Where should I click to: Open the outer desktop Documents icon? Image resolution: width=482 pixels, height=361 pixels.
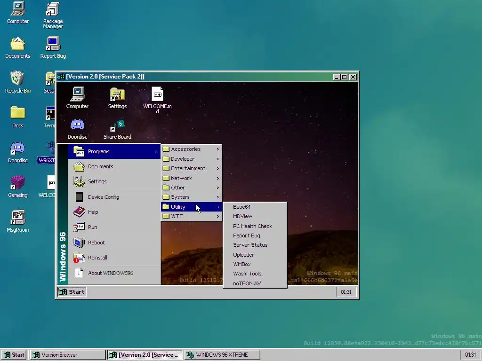point(18,47)
